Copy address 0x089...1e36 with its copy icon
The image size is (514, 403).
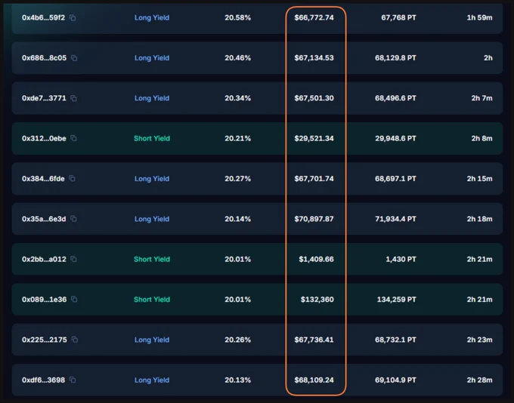coord(74,299)
